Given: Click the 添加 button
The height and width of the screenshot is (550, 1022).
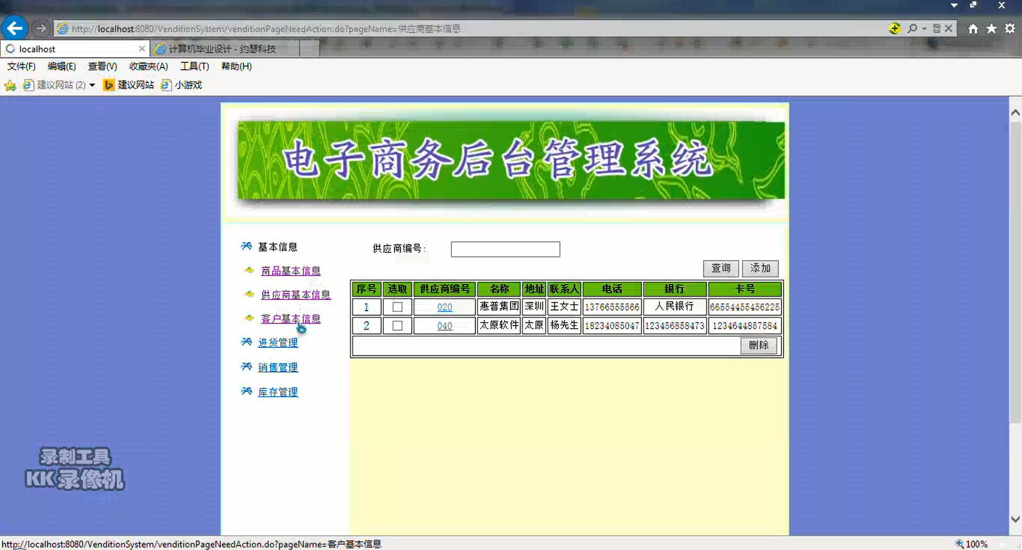Looking at the screenshot, I should tap(760, 268).
